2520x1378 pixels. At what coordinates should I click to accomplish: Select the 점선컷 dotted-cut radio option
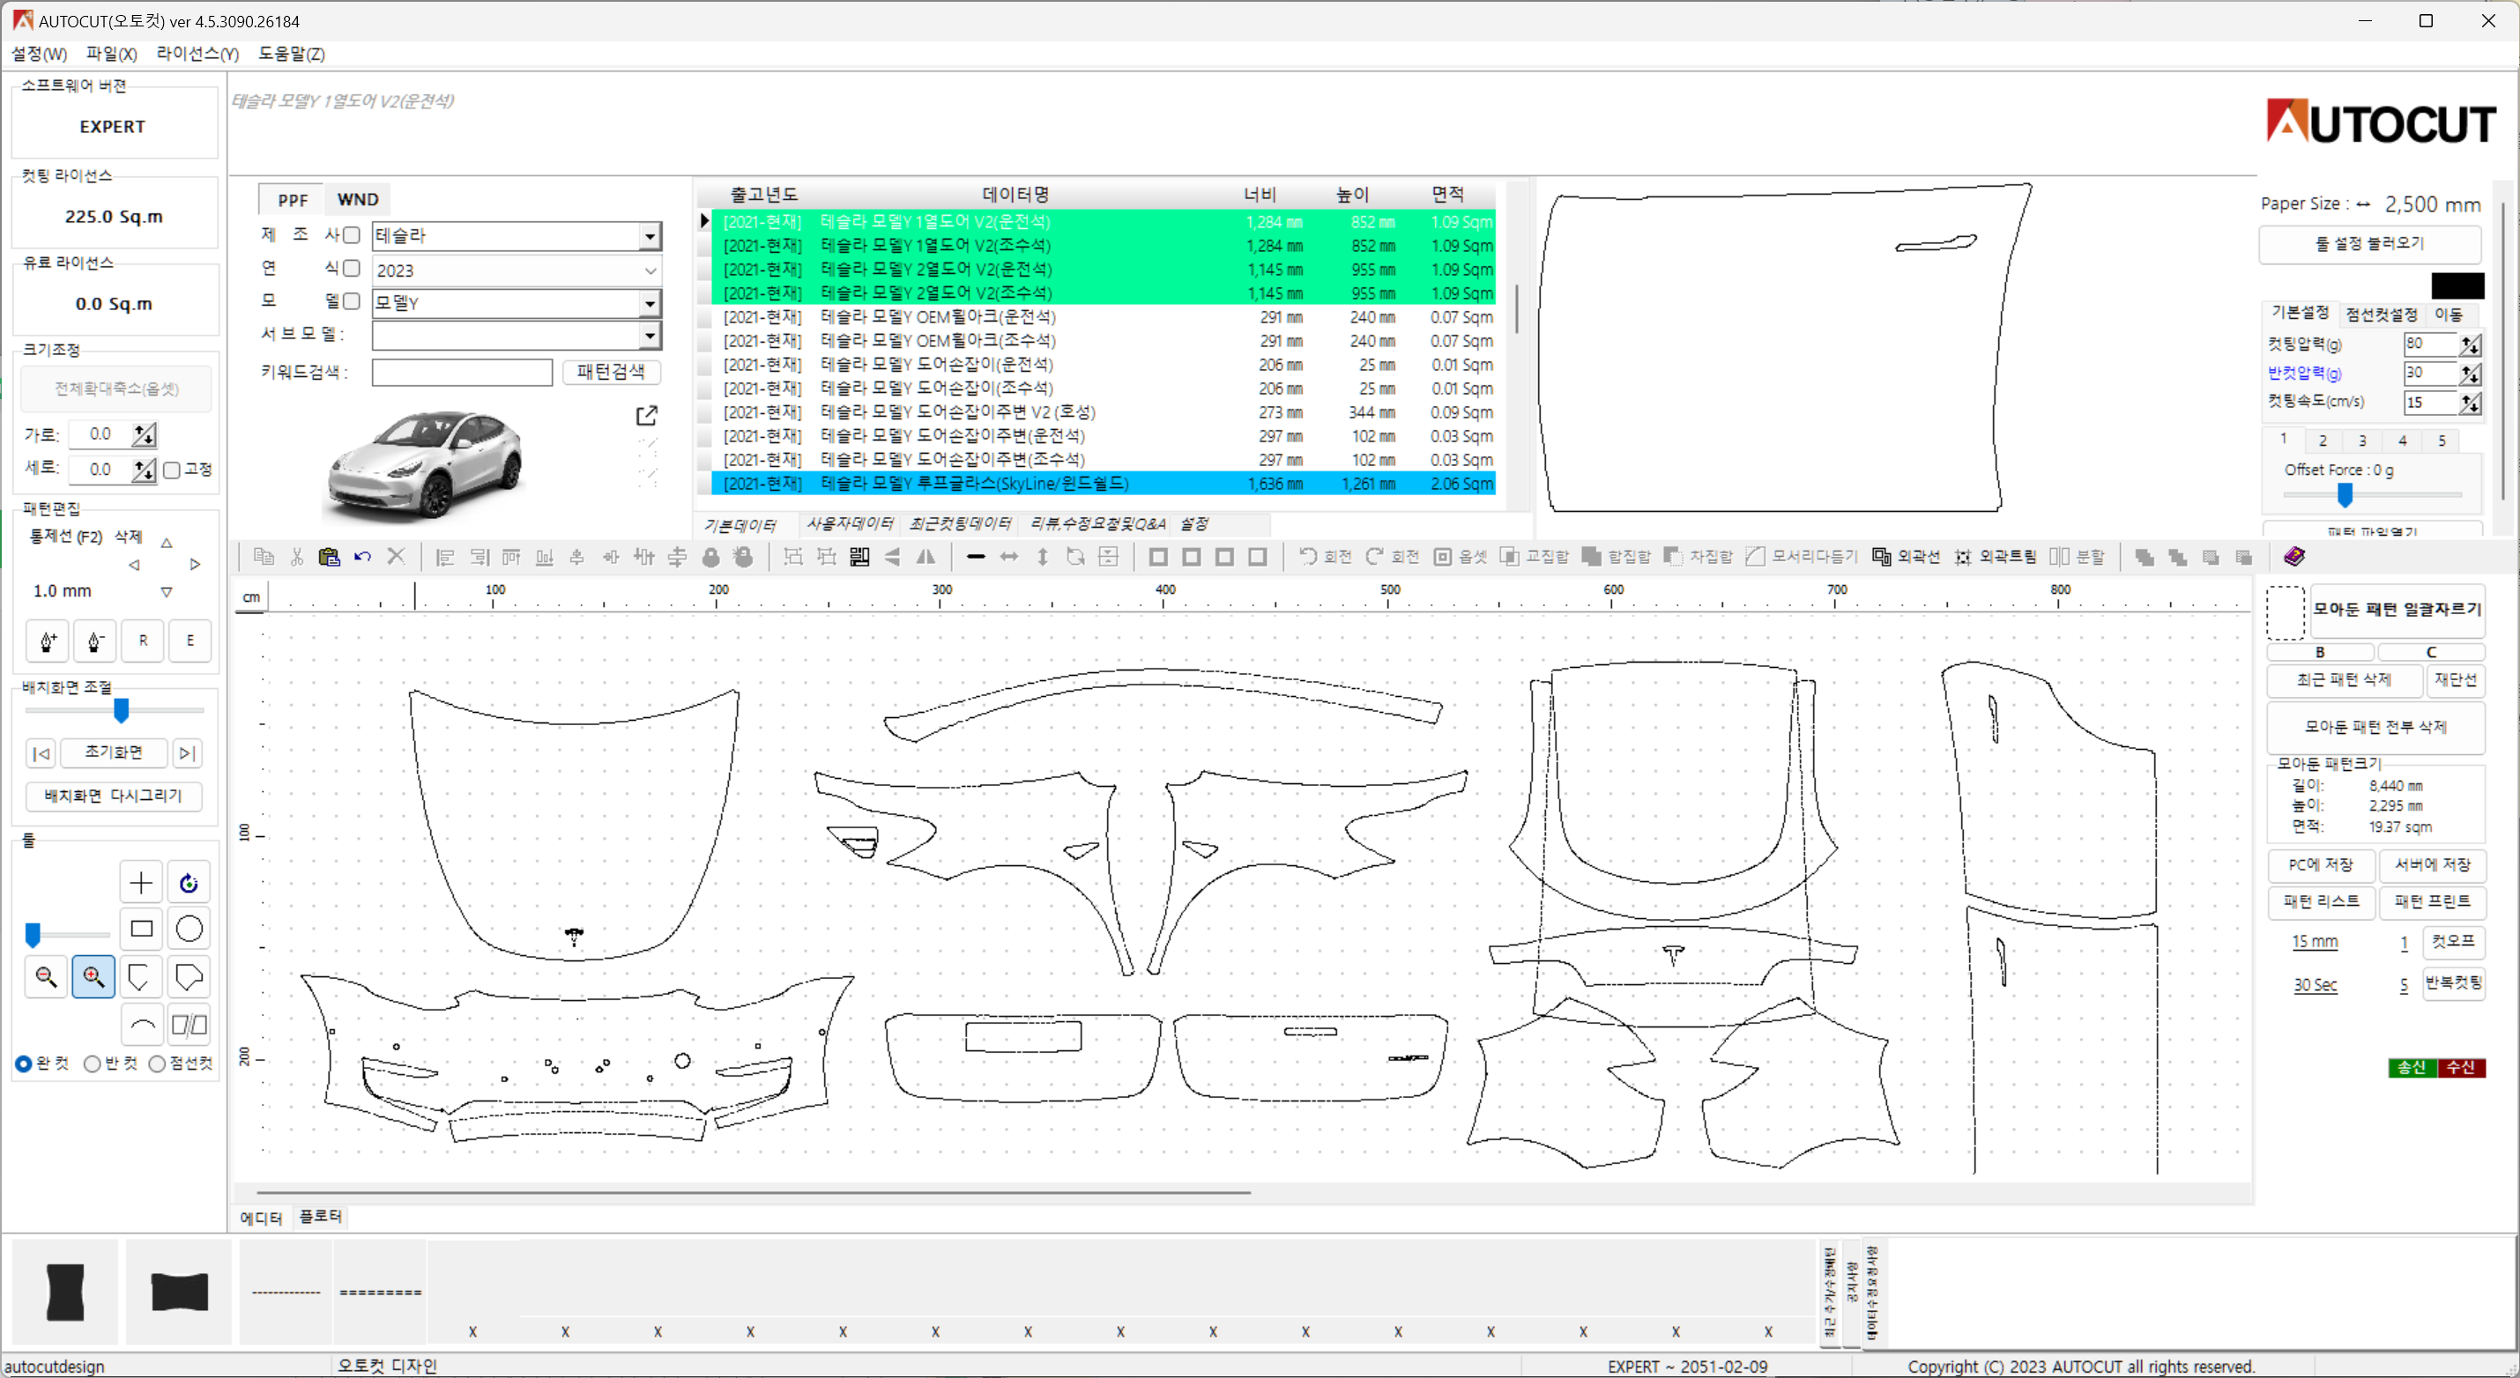pyautogui.click(x=158, y=1063)
